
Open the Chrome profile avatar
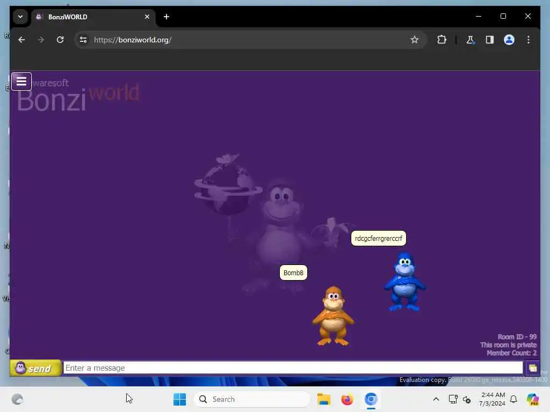point(509,40)
